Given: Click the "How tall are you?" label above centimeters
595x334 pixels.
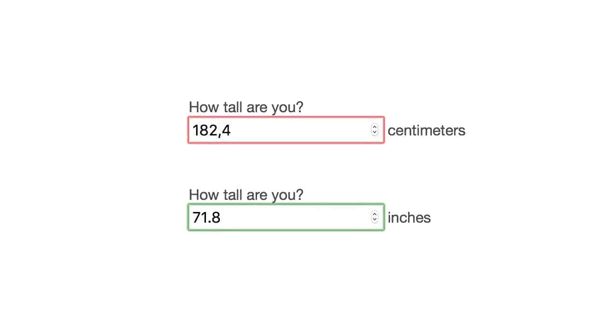Looking at the screenshot, I should 246,107.
